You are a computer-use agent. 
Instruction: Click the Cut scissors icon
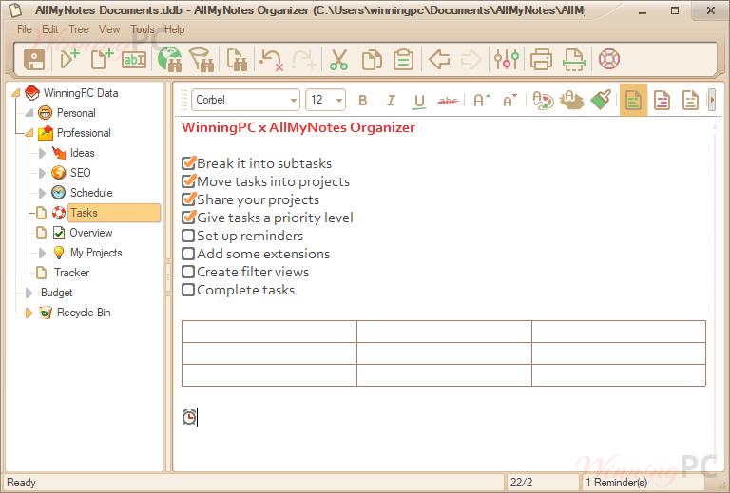338,60
